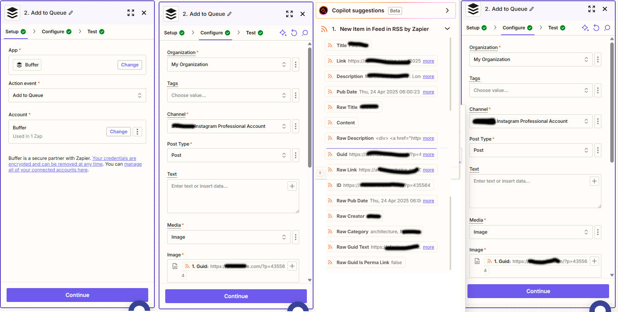The image size is (618, 312).
Task: Switch to the Configure tab in first panel
Action: [x=56, y=32]
